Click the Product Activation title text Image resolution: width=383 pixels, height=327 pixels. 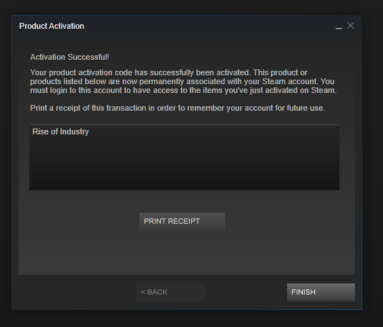[x=52, y=26]
